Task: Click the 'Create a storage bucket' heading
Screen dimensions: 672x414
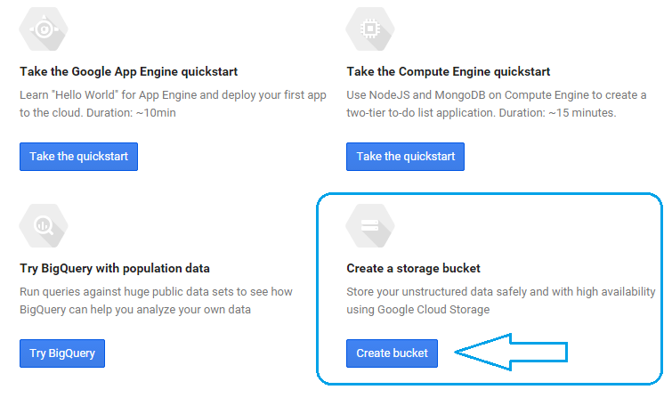Action: [x=413, y=268]
